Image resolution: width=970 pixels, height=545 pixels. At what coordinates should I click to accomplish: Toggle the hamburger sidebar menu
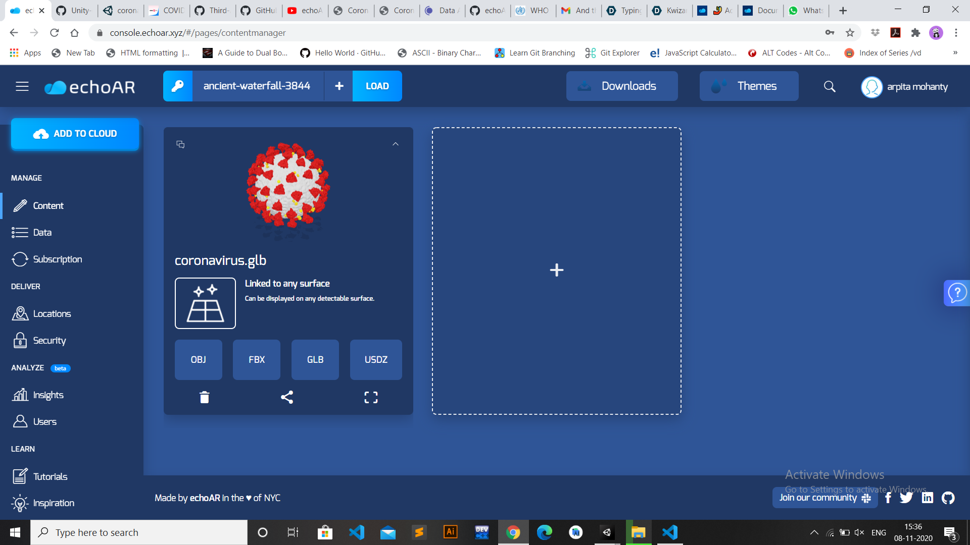point(22,87)
